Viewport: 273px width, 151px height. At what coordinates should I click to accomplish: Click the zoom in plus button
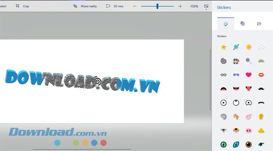pos(180,6)
